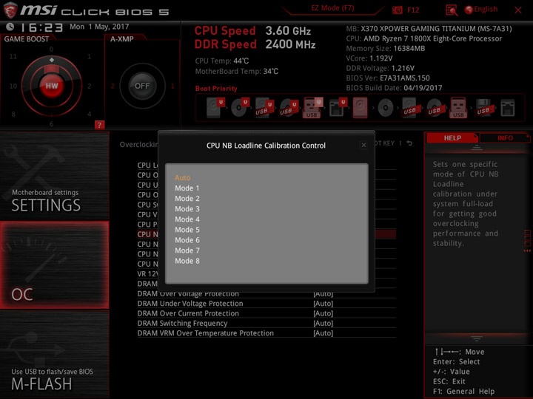Switch to the HELP tab
Image resolution: width=533 pixels, height=399 pixels.
click(452, 138)
